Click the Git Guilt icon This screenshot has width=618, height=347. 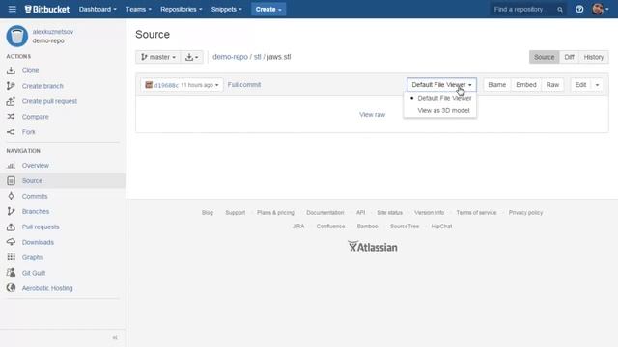click(x=11, y=272)
